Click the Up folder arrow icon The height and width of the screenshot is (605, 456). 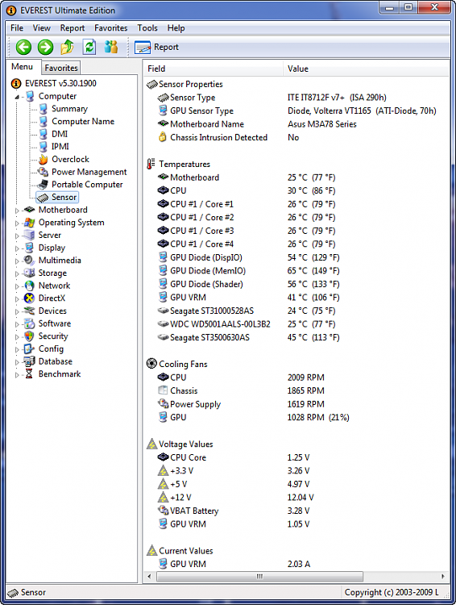(x=68, y=47)
